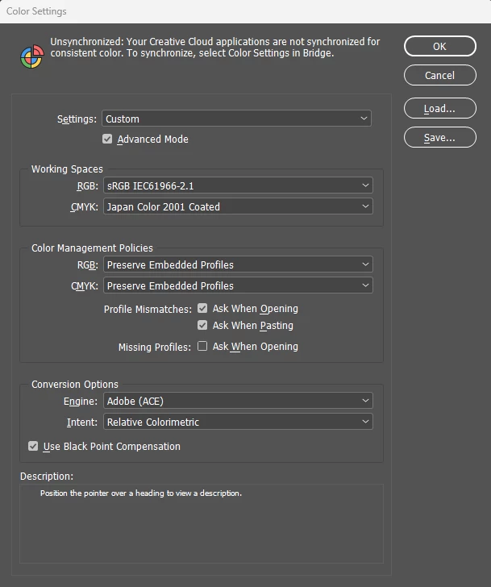The height and width of the screenshot is (587, 491).
Task: Open the Intent dropdown Relative Colorimetric
Action: pyautogui.click(x=238, y=422)
